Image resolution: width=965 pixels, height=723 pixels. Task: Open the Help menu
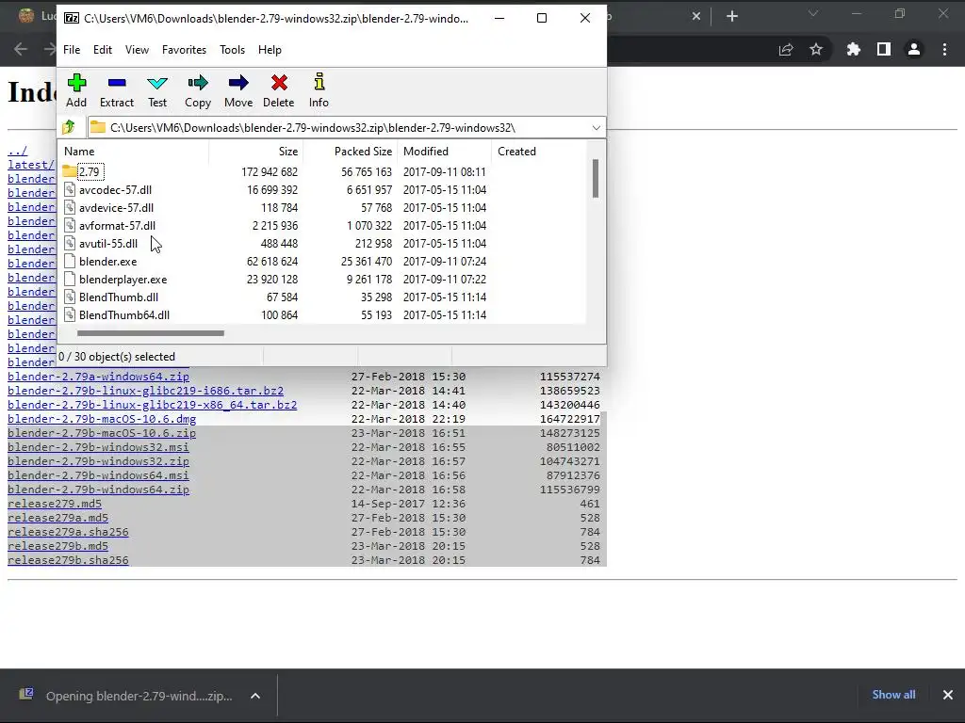click(x=270, y=50)
